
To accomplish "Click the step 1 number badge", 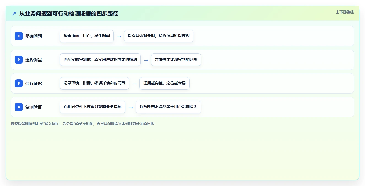I will [19, 36].
